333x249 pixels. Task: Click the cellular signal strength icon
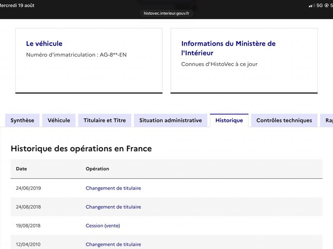pos(312,5)
